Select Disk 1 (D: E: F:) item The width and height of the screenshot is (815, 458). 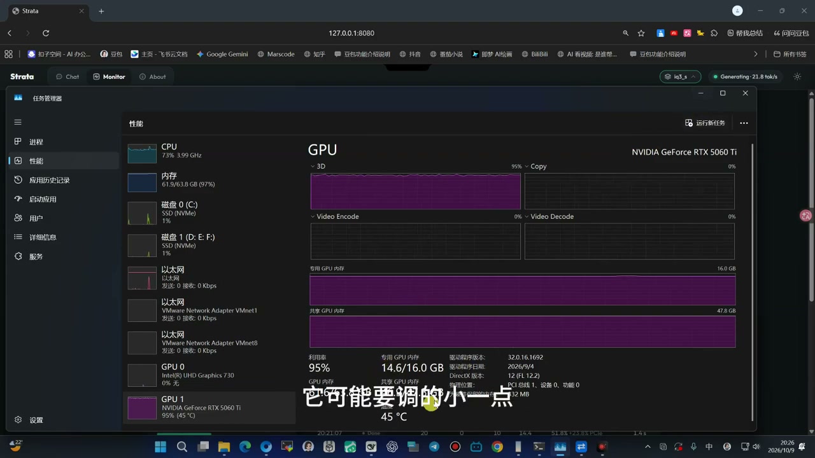(x=209, y=245)
